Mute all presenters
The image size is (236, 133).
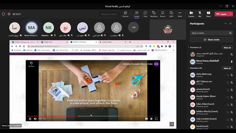[227, 48]
